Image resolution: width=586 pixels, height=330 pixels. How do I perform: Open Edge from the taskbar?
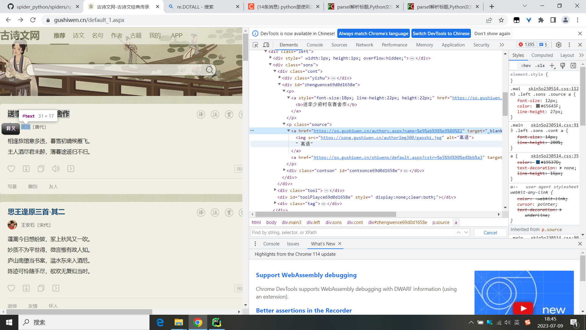[x=160, y=322]
